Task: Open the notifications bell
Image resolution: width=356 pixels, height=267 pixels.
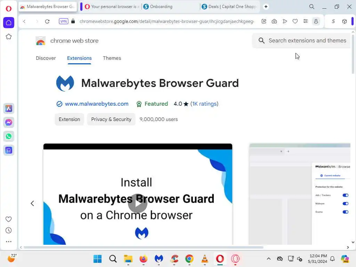Action: coord(332,259)
